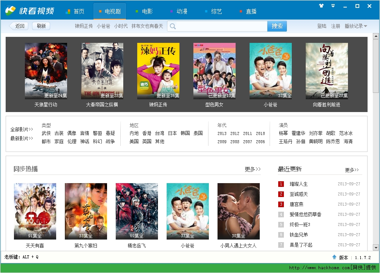Open 终极一班3 in recent updates

click(x=300, y=224)
